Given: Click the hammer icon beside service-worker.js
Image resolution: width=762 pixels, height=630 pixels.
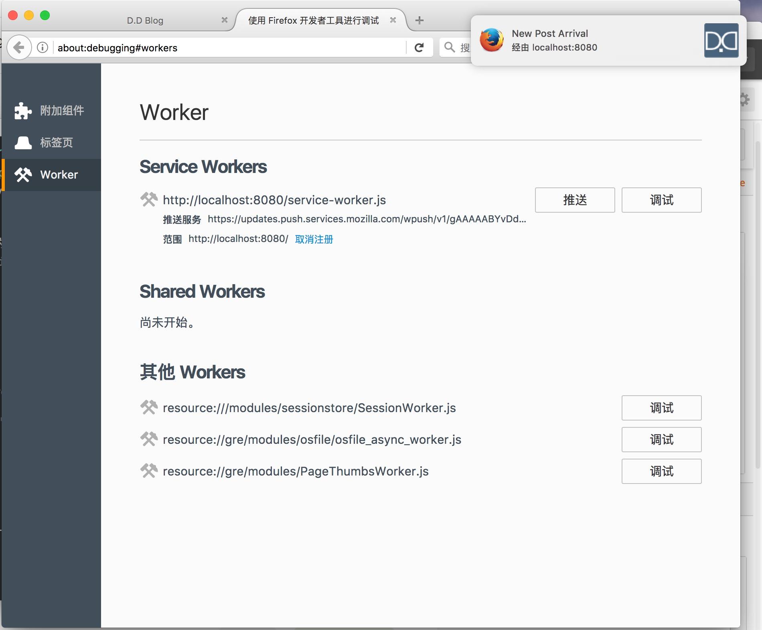Looking at the screenshot, I should coord(149,199).
